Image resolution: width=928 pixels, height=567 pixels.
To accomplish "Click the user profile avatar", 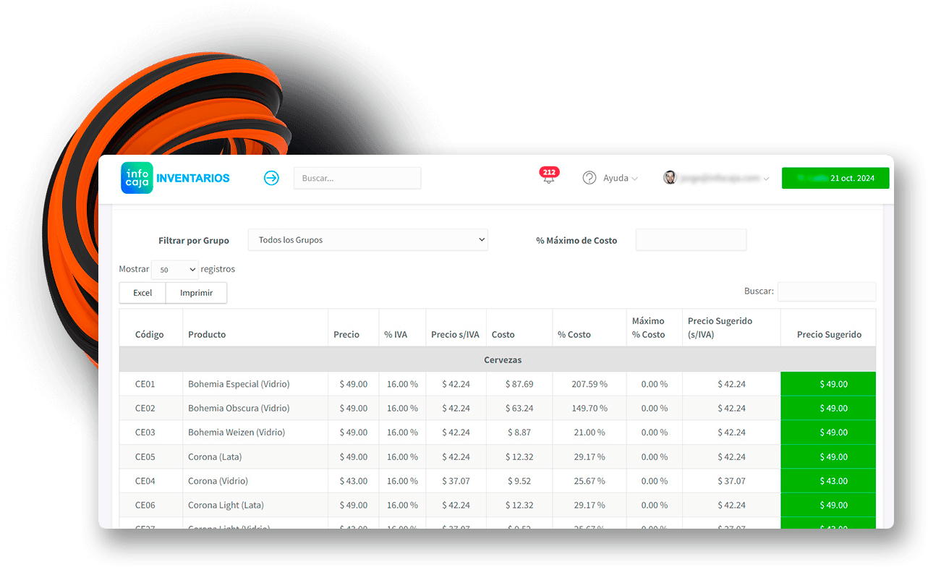I will [x=670, y=178].
